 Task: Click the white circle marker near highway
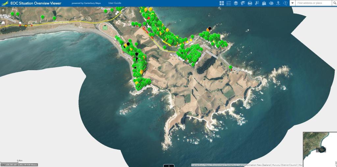click(20, 23)
